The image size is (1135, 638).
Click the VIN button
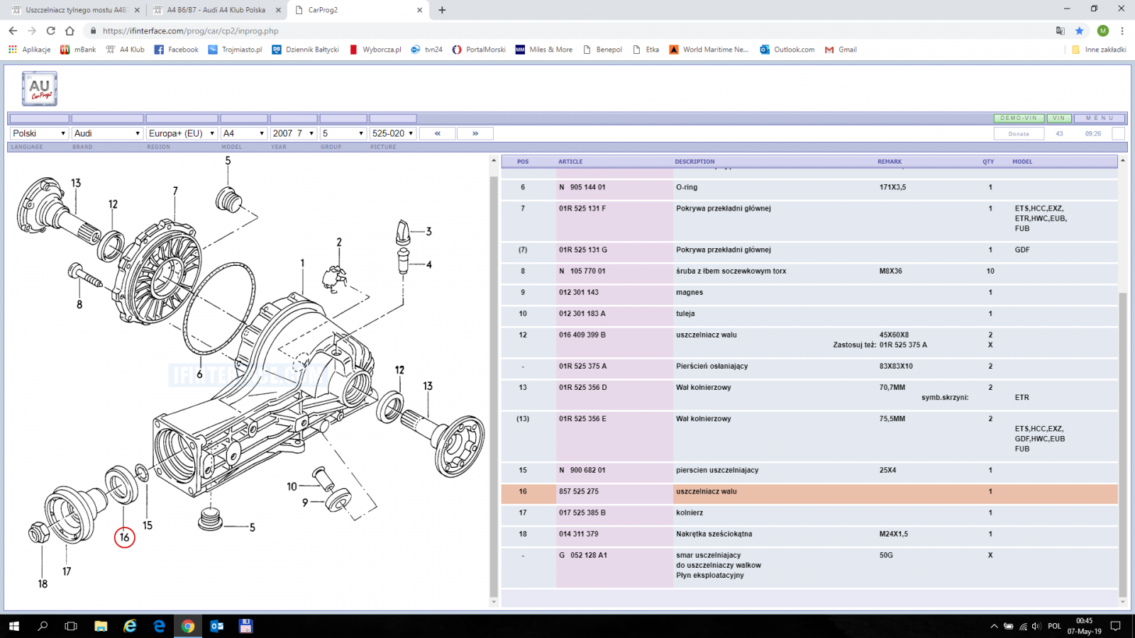click(1059, 118)
